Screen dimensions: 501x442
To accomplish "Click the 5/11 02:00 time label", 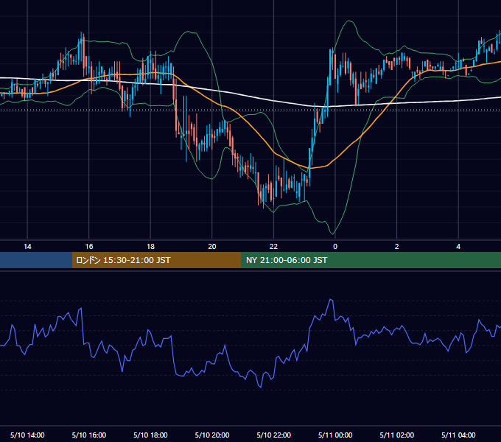I will [x=397, y=435].
